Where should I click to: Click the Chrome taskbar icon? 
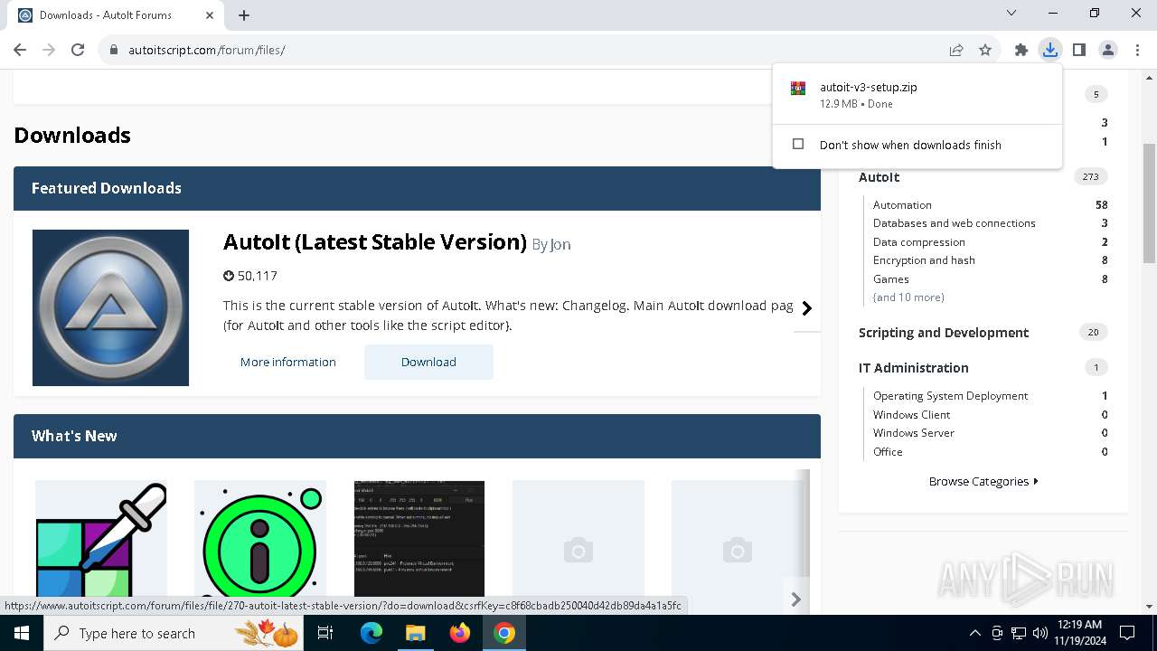tap(504, 633)
